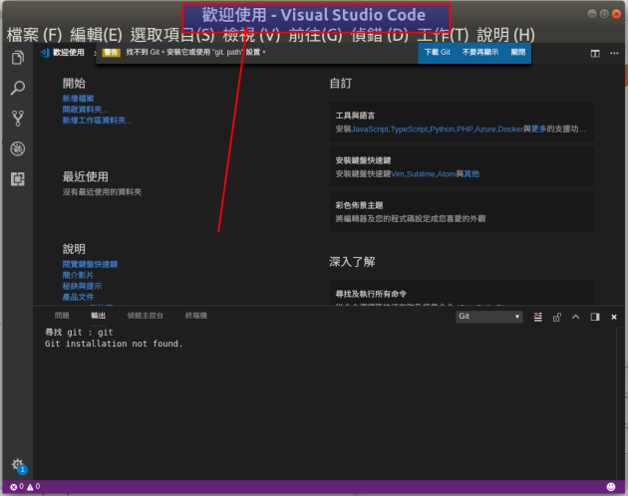Click the JavaScript link in 工具與語言
The image size is (628, 496).
[370, 129]
